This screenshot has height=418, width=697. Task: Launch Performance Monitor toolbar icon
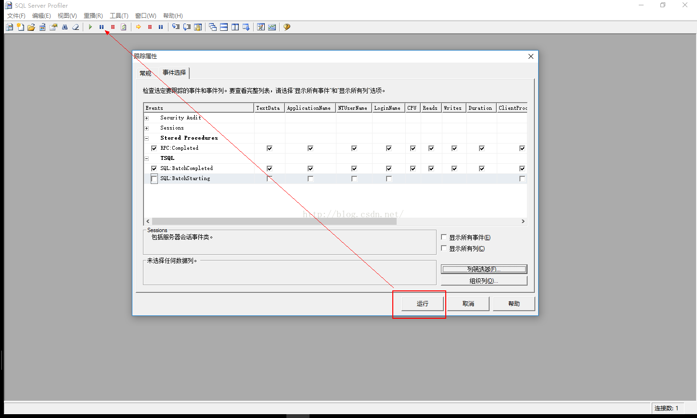click(272, 27)
